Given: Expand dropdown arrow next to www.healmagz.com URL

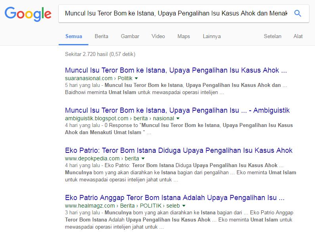Looking at the screenshot, I should click(x=184, y=206).
